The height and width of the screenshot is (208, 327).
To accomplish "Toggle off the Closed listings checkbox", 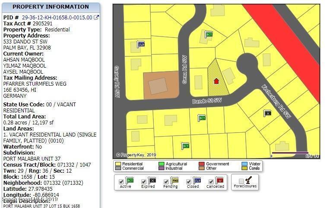I will tap(189, 182).
